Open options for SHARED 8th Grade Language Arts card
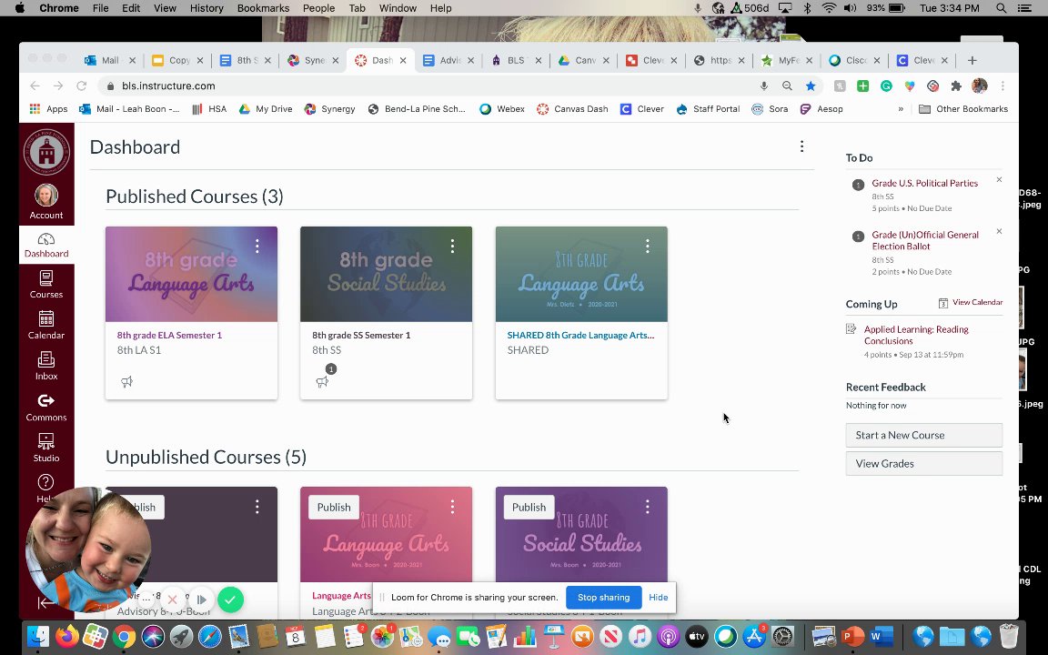The height and width of the screenshot is (655, 1048). pyautogui.click(x=648, y=246)
